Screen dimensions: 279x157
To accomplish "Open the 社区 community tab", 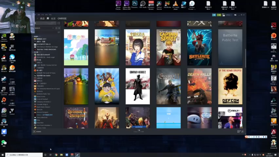I will point(53,18).
